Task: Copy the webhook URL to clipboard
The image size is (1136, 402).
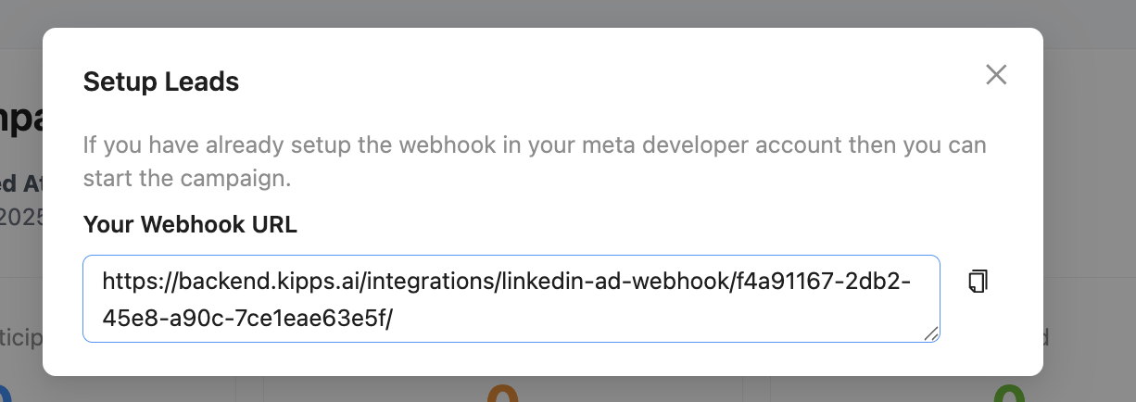Action: pos(978,282)
